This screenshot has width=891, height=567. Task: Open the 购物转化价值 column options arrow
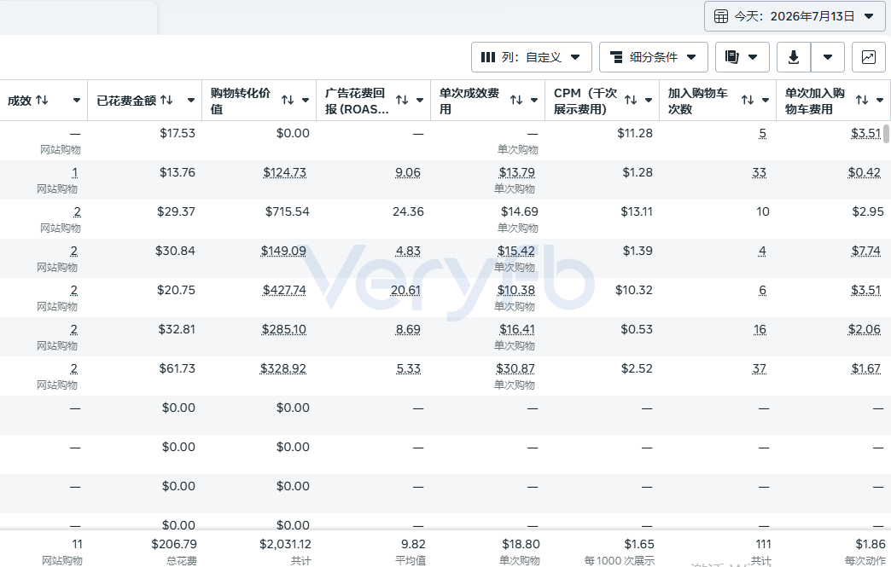(306, 101)
